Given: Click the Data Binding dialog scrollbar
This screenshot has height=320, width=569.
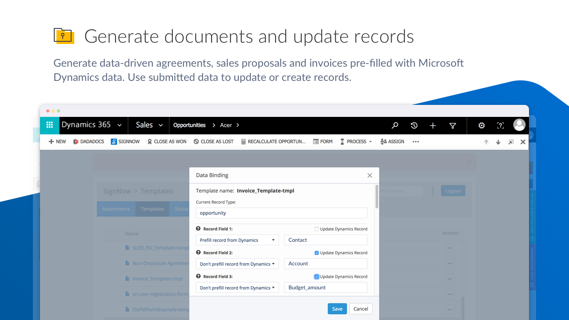Looking at the screenshot, I should 377,196.
